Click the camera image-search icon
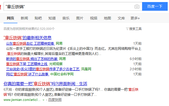Screen dimensions: 169x106 (x=137, y=6)
